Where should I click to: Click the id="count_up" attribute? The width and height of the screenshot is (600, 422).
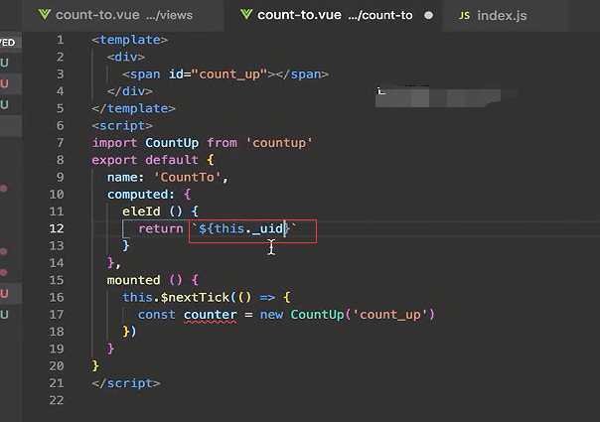218,73
